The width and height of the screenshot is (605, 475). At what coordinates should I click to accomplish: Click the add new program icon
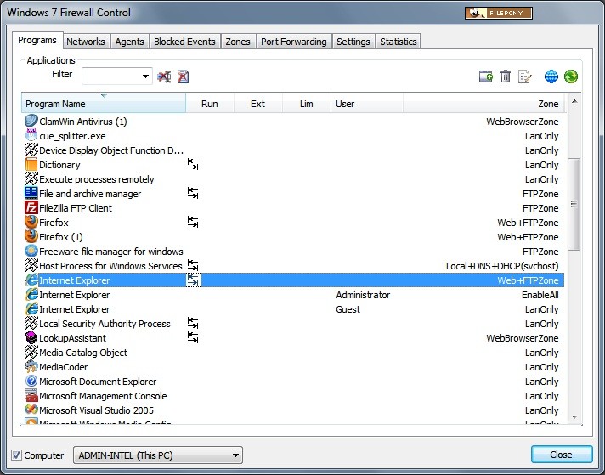(486, 76)
